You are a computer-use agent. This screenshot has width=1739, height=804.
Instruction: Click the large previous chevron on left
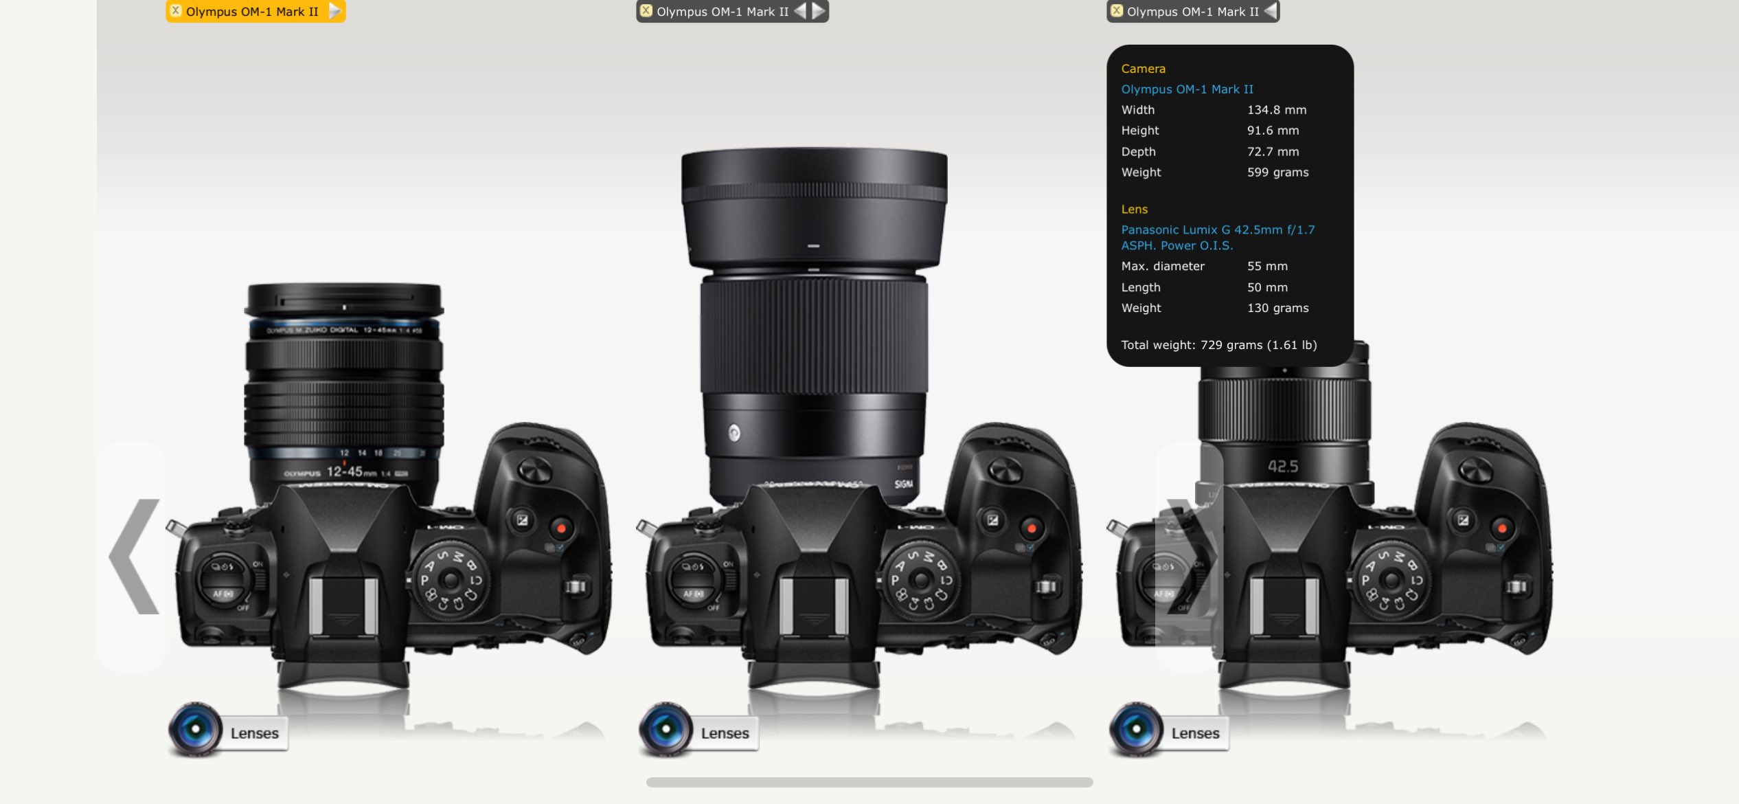pyautogui.click(x=133, y=557)
